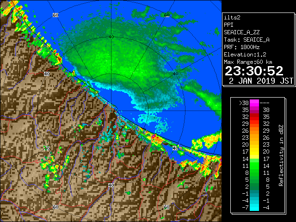Click the SEAICE_A_ZZ product name

tap(241, 32)
